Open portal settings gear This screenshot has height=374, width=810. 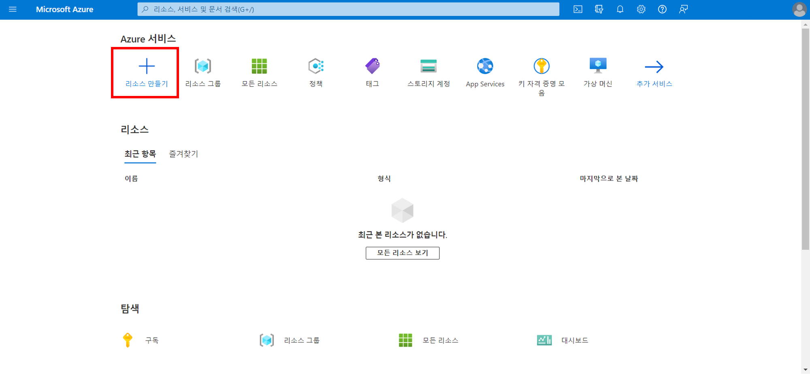point(641,9)
